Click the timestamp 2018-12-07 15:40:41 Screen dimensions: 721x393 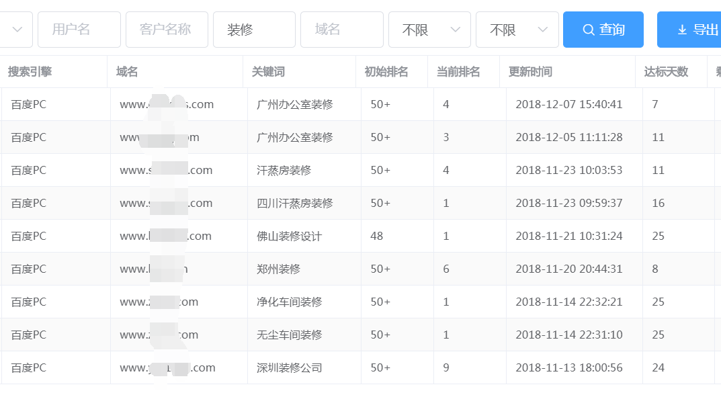(569, 104)
